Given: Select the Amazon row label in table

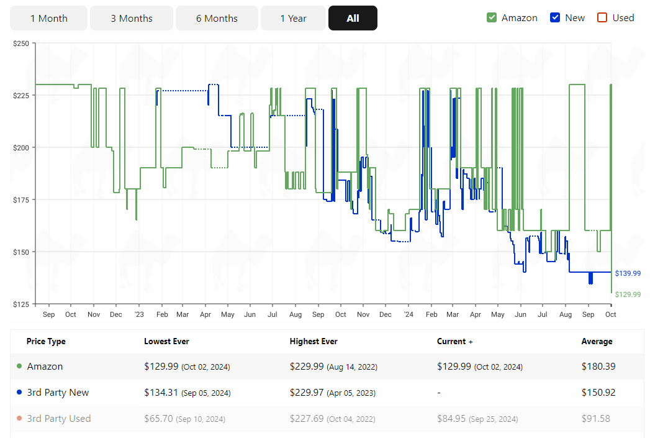Looking at the screenshot, I should (x=45, y=367).
